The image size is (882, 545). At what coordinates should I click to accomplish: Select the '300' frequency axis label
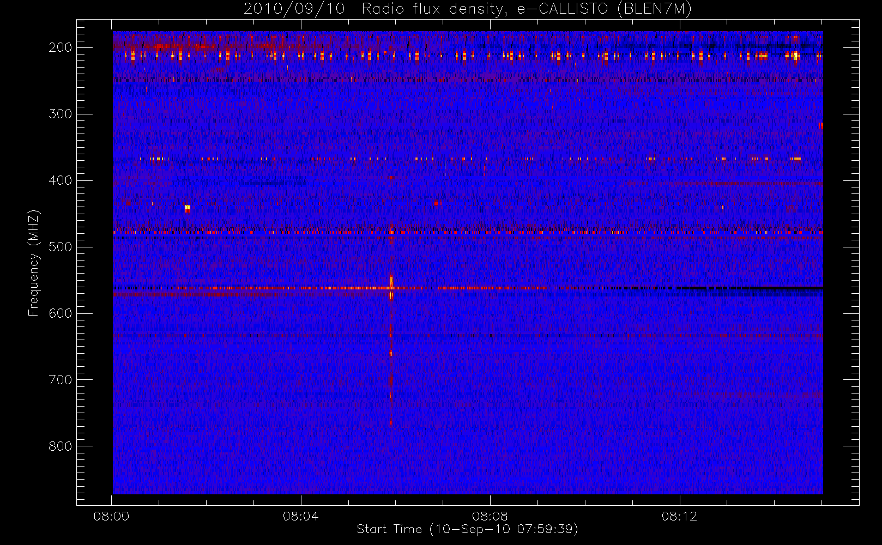point(60,114)
